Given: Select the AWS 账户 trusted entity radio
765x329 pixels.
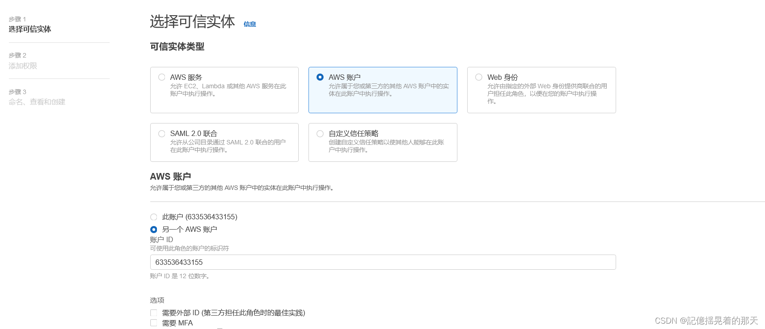Looking at the screenshot, I should pos(320,77).
